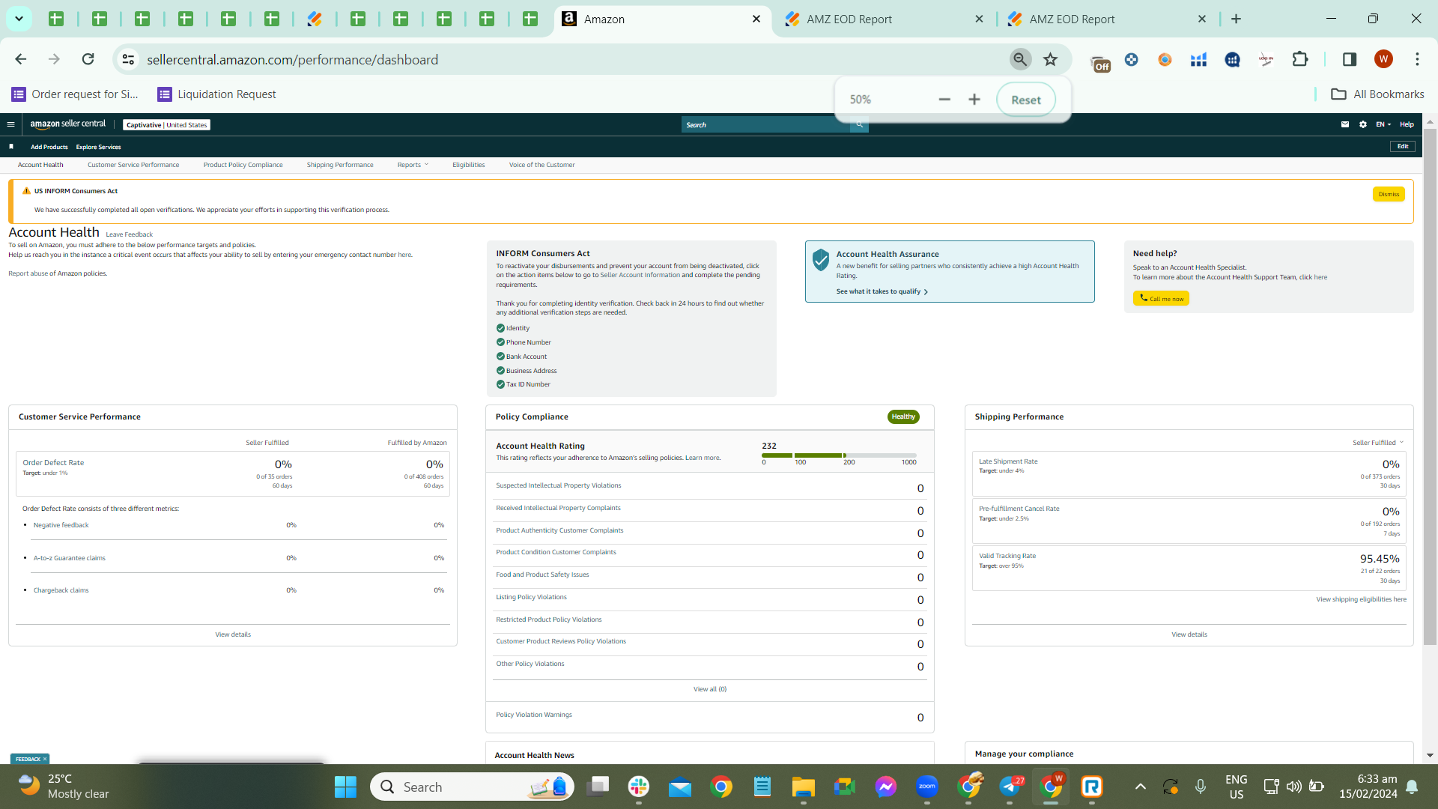Click View shipping eligibilities here
The height and width of the screenshot is (809, 1438).
(x=1361, y=599)
